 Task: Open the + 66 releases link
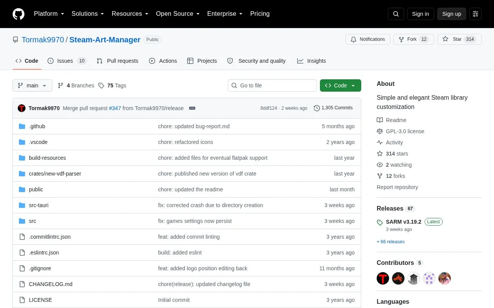click(391, 242)
